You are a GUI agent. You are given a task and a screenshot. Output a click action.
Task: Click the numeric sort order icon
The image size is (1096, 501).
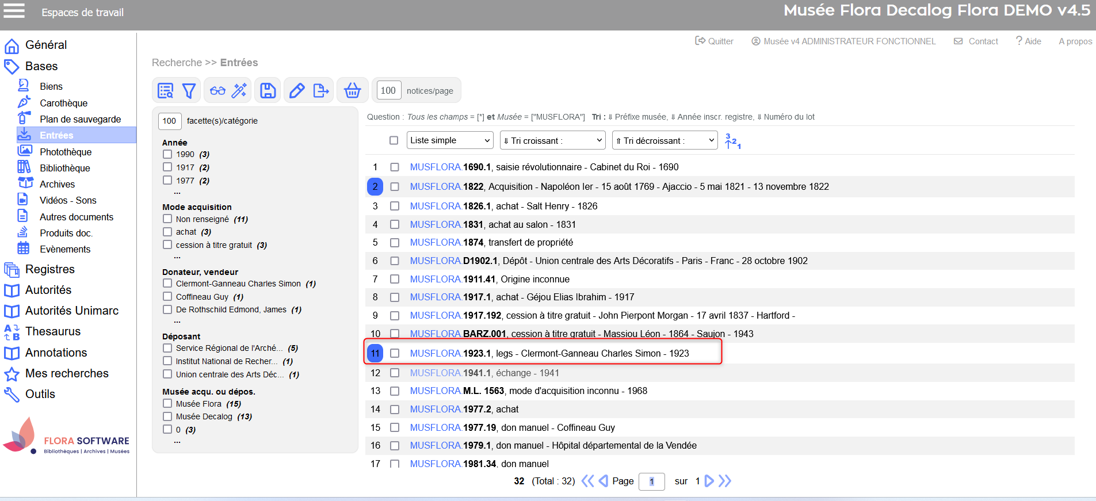(x=732, y=141)
